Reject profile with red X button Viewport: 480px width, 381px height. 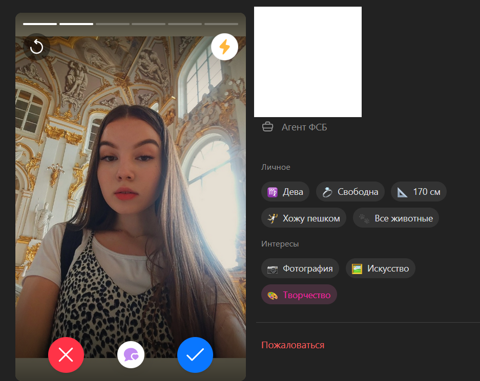click(66, 355)
